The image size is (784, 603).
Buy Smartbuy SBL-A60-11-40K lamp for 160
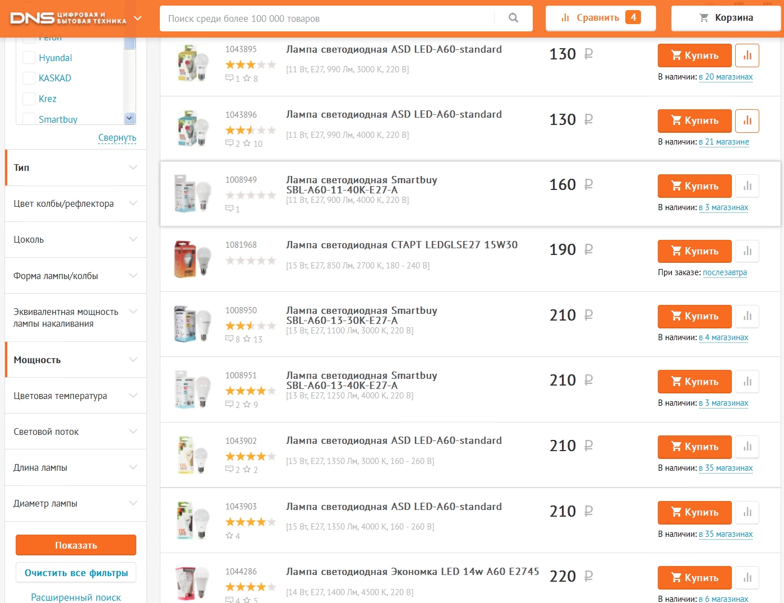[x=694, y=186]
